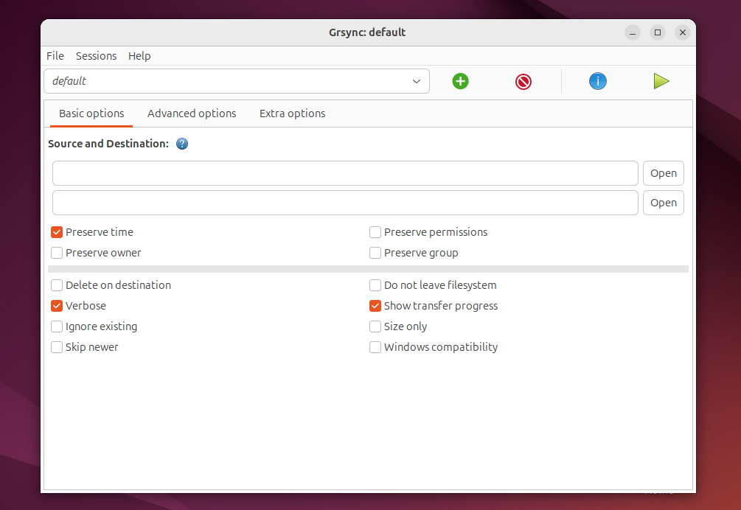This screenshot has height=510, width=741.
Task: Untick the Verbose checkbox
Action: pos(57,306)
